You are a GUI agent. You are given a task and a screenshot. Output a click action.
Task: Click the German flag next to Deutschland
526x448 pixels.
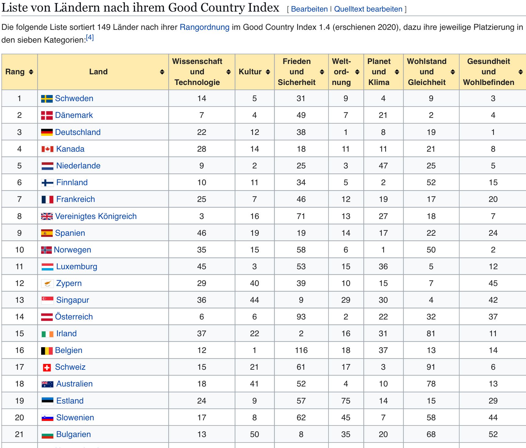point(47,132)
